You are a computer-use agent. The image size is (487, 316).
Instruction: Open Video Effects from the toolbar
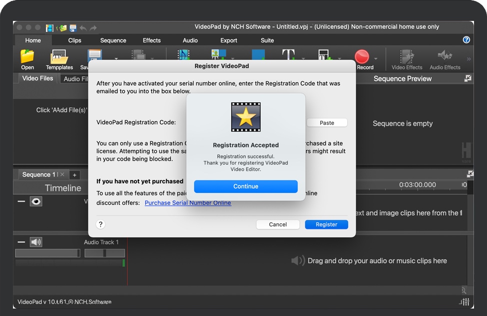[407, 59]
